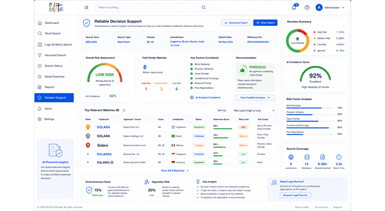
Task: Click the Settings gear icon
Action: [x=39, y=119]
